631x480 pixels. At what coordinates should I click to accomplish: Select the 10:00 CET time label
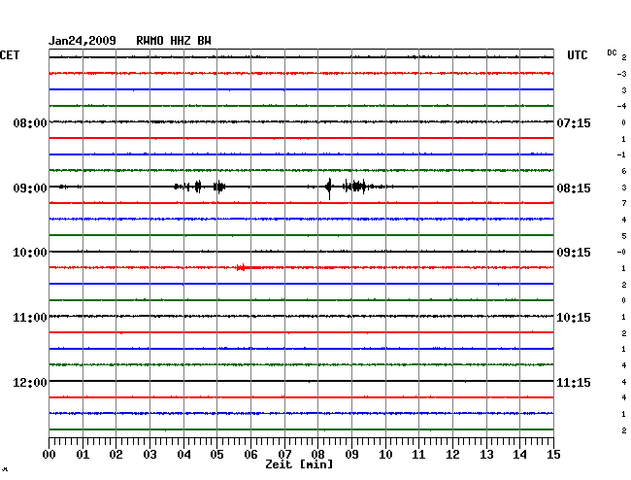[x=30, y=253]
